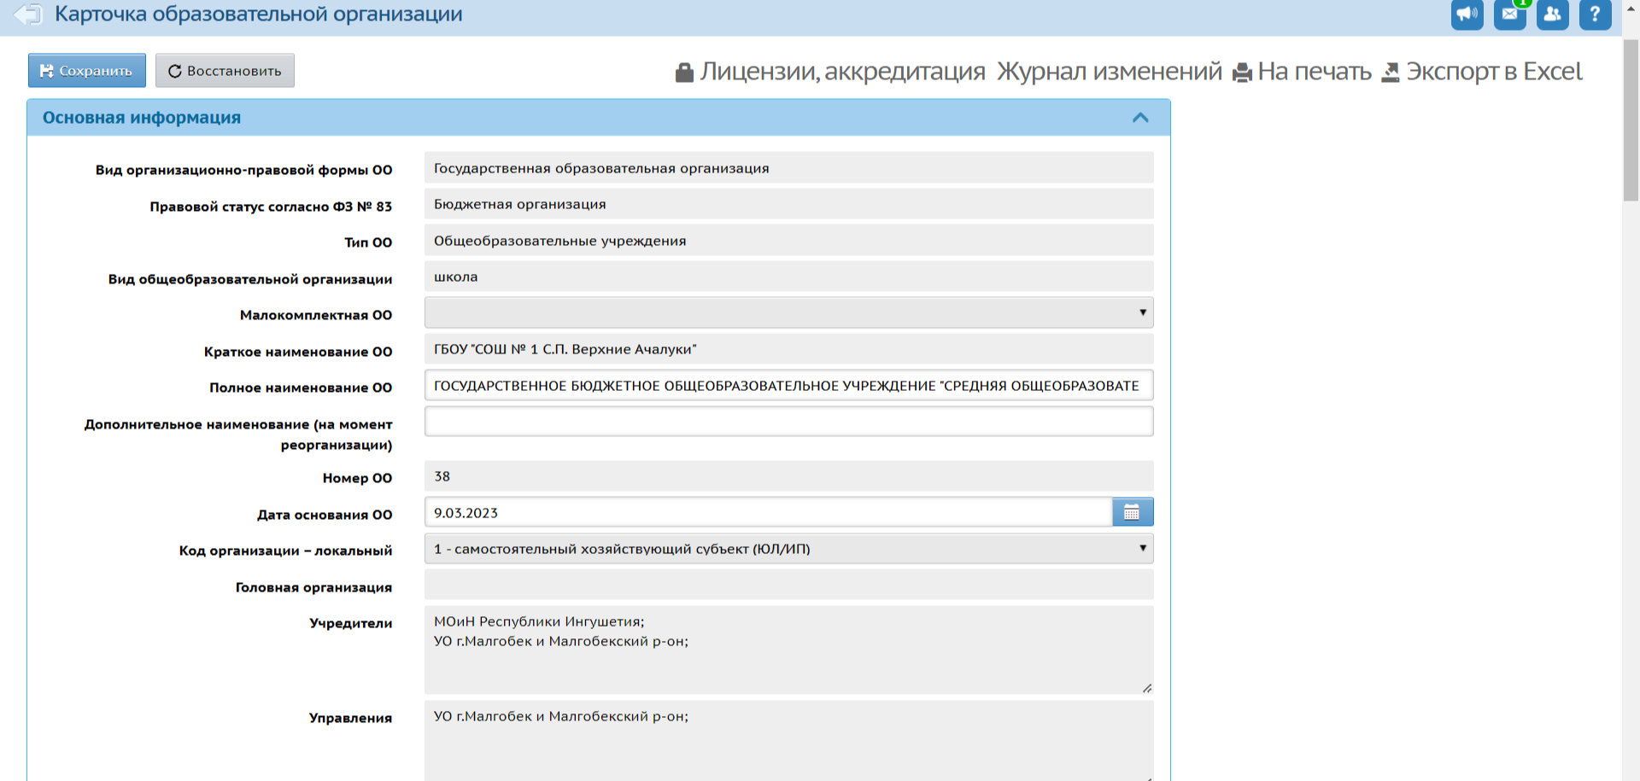Click the label Малокомплектная ОО
Image resolution: width=1640 pixels, height=781 pixels.
coord(316,315)
